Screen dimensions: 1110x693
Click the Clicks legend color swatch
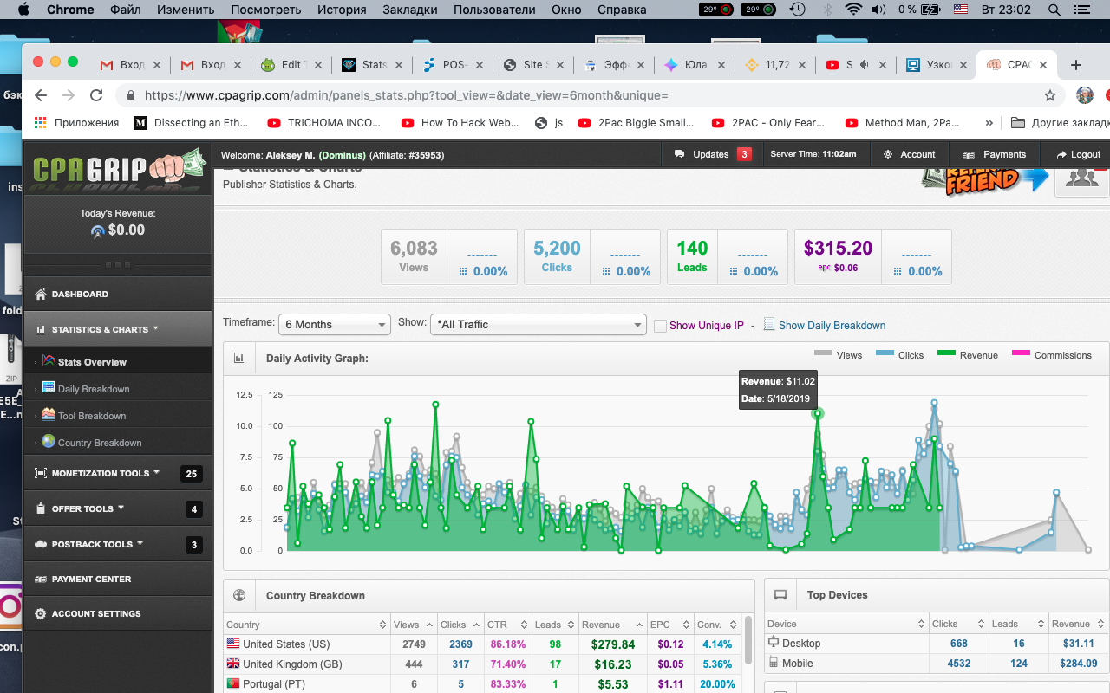click(885, 353)
